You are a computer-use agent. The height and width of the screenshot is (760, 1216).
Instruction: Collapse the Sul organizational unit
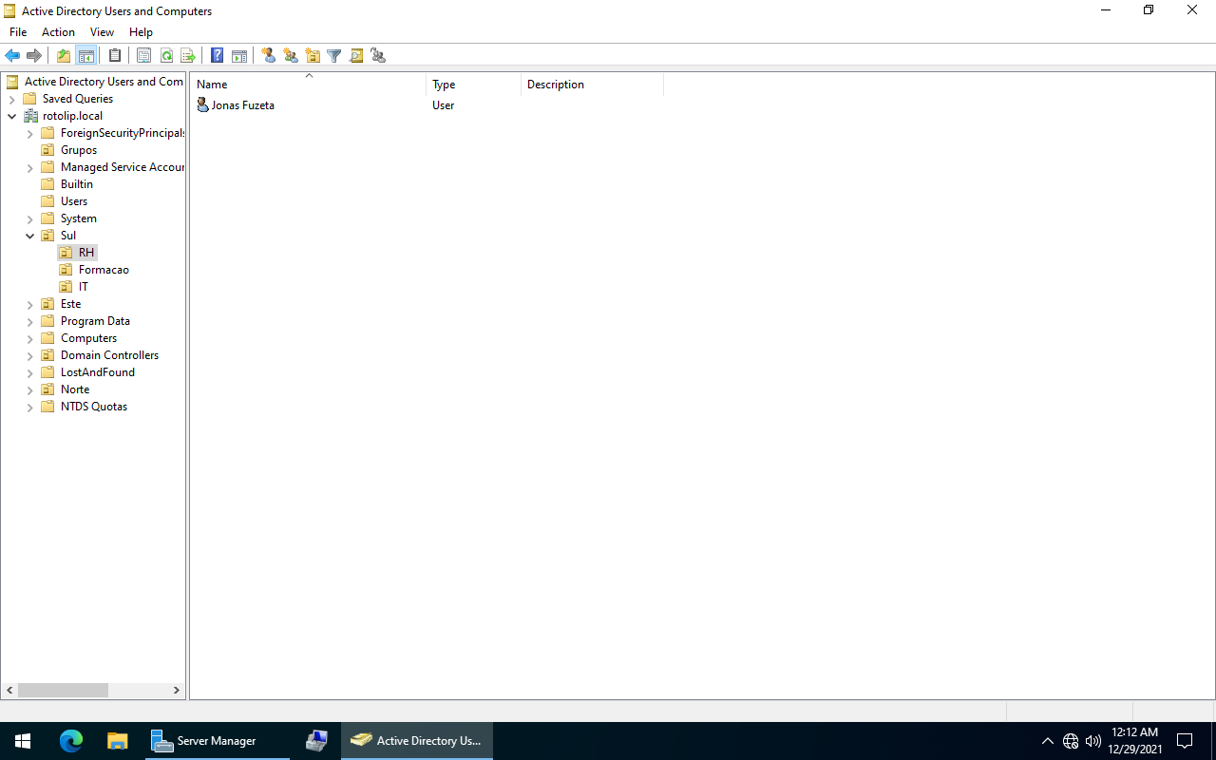(x=29, y=236)
